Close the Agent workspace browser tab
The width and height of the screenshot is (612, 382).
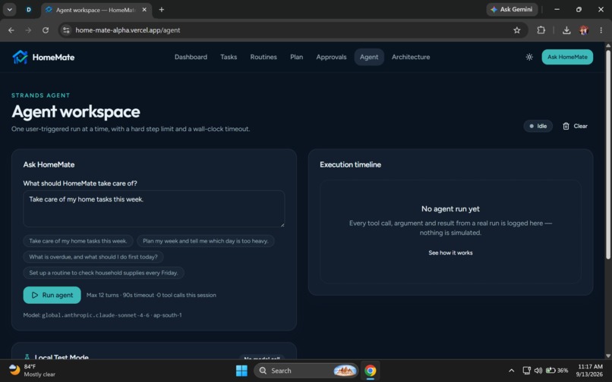(x=144, y=10)
